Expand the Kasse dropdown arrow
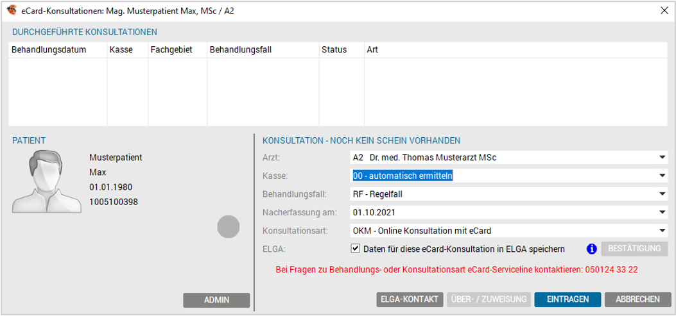 pyautogui.click(x=663, y=176)
